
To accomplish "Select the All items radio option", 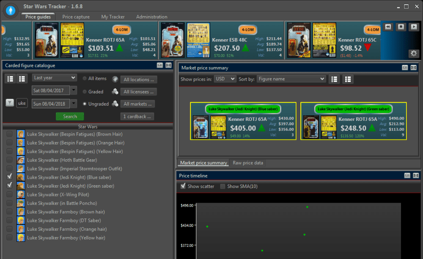I will pos(85,79).
